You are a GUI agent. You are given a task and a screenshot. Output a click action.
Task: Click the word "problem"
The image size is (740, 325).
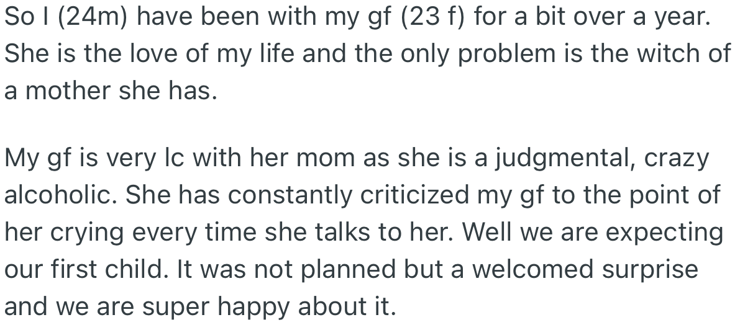click(x=487, y=54)
